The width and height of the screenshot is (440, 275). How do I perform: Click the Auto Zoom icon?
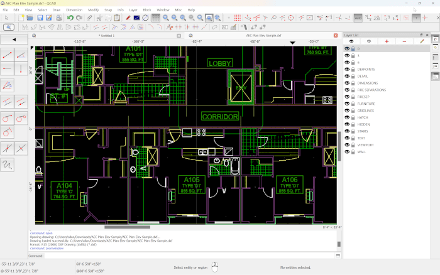point(183,18)
